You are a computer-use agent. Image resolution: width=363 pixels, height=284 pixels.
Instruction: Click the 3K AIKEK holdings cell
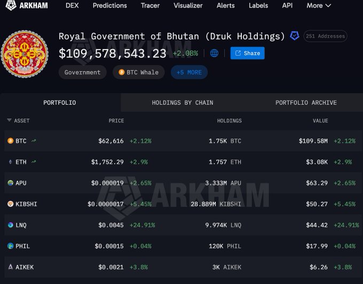pos(227,267)
